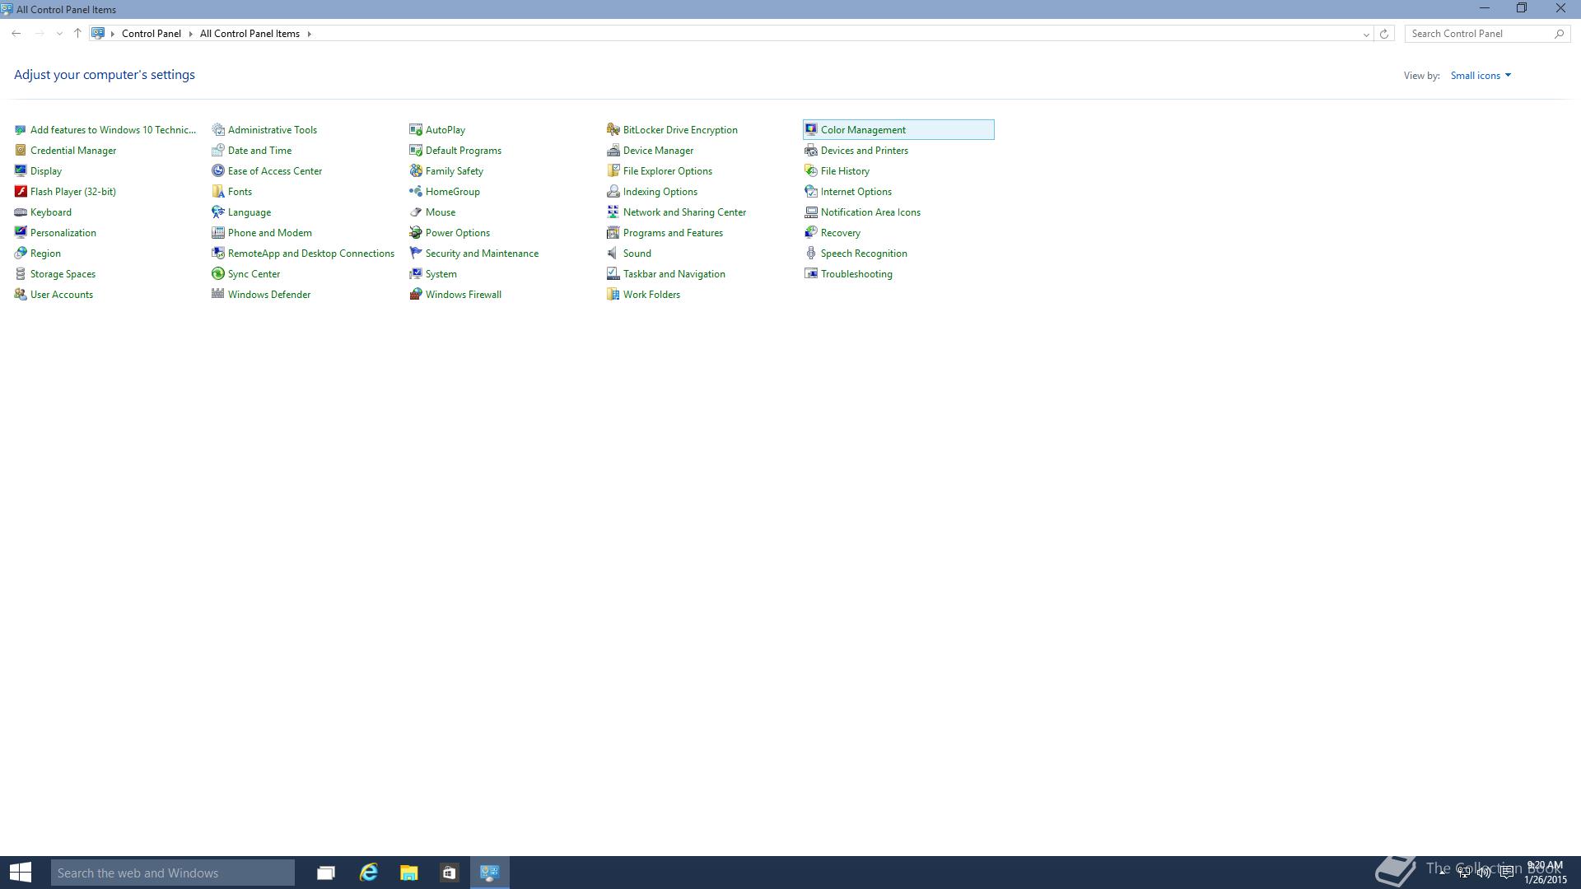Open the Date and Time icon
Viewport: 1581px width, 889px height.
218,150
